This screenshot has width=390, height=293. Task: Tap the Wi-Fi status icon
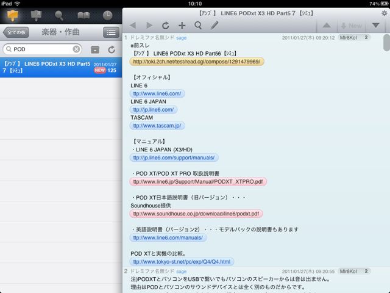pyautogui.click(x=17, y=4)
